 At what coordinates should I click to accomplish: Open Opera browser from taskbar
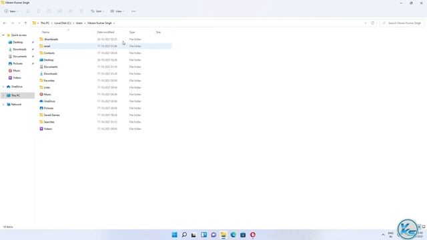(253, 235)
